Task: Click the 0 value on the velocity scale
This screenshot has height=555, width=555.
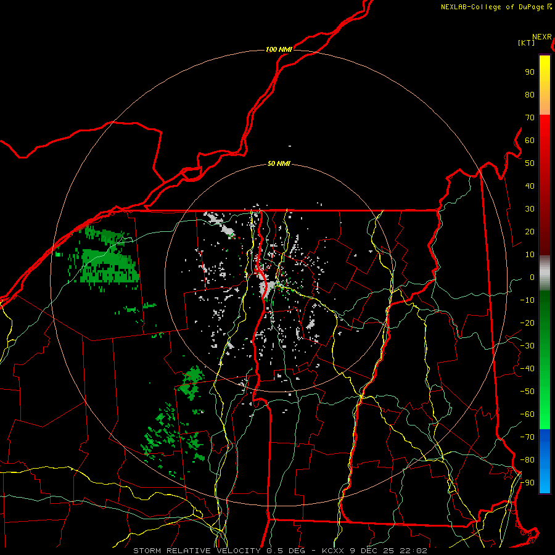Action: (x=532, y=277)
